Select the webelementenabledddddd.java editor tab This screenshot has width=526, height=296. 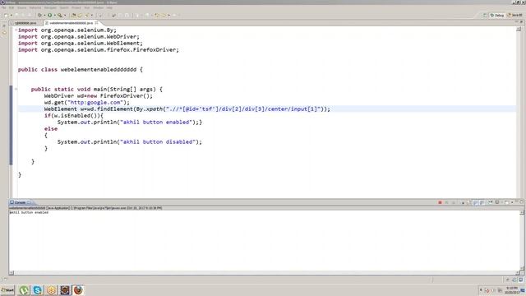tap(71, 23)
